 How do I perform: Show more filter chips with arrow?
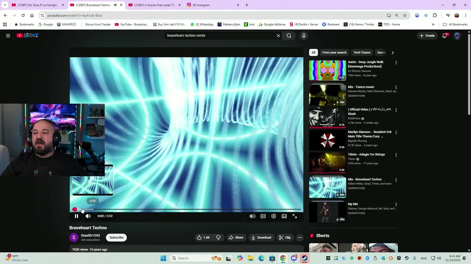tap(393, 52)
